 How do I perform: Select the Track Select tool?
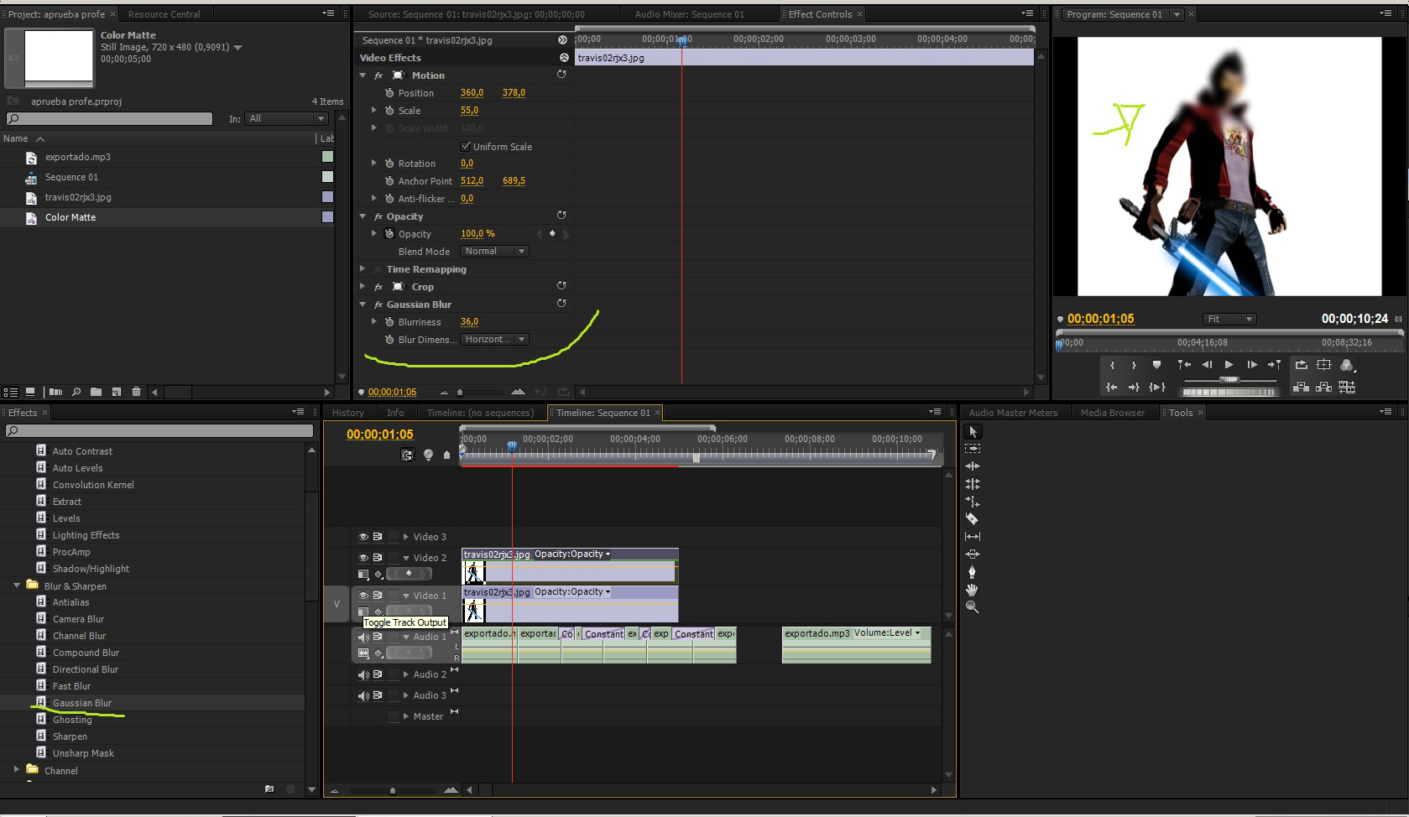coord(973,449)
